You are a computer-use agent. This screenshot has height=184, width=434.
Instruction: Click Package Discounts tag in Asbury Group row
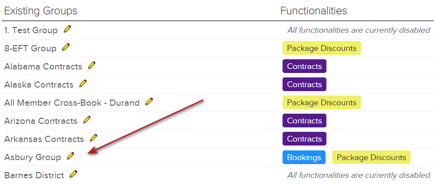(371, 157)
